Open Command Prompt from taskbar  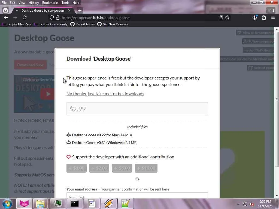tap(75, 204)
